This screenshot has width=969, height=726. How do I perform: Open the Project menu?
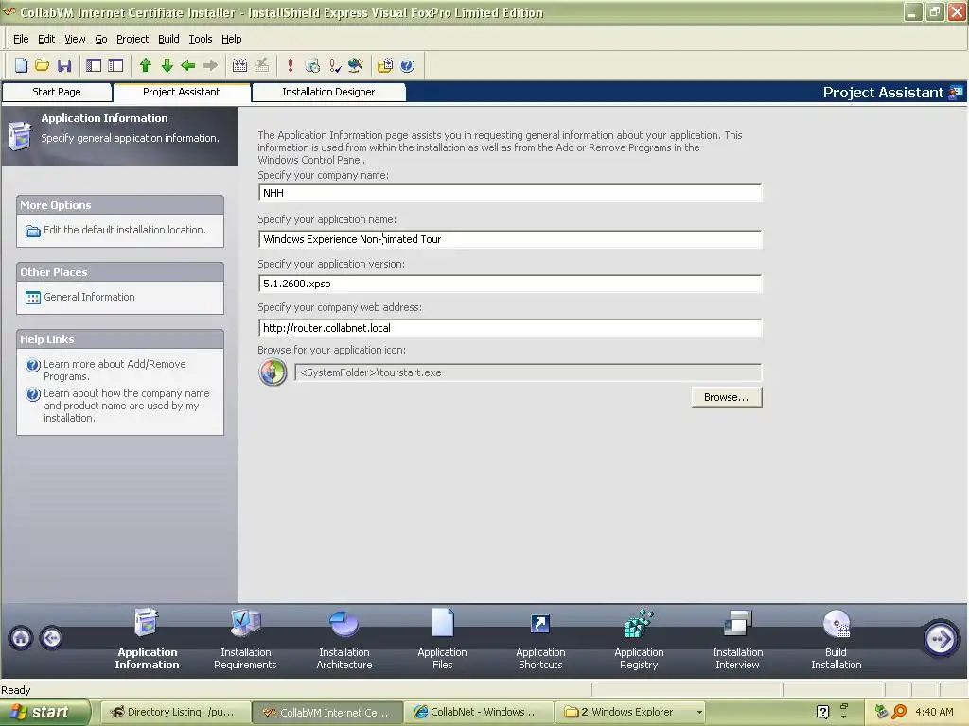(x=132, y=39)
